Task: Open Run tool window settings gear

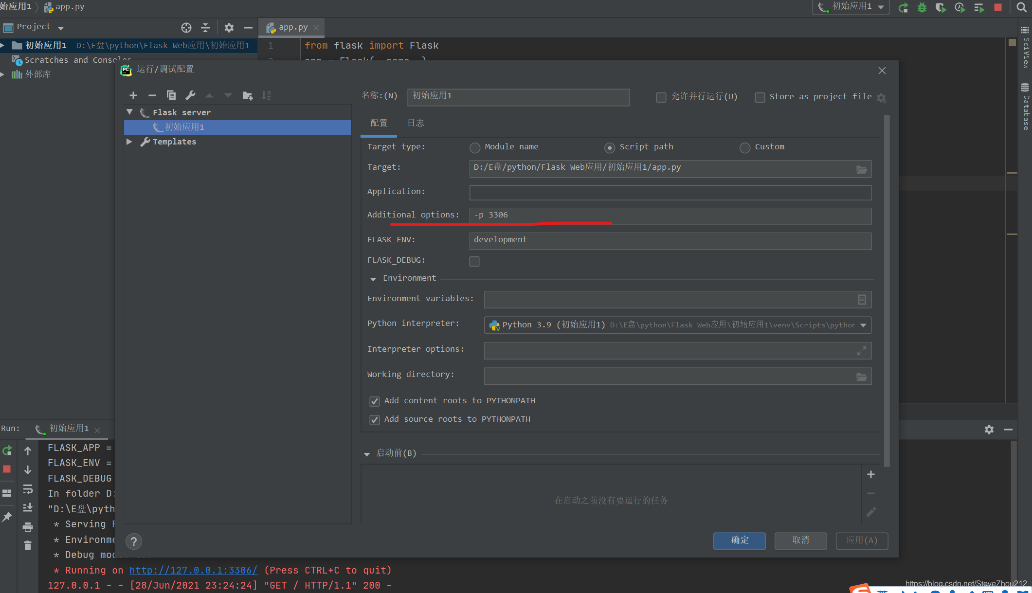Action: 989,430
